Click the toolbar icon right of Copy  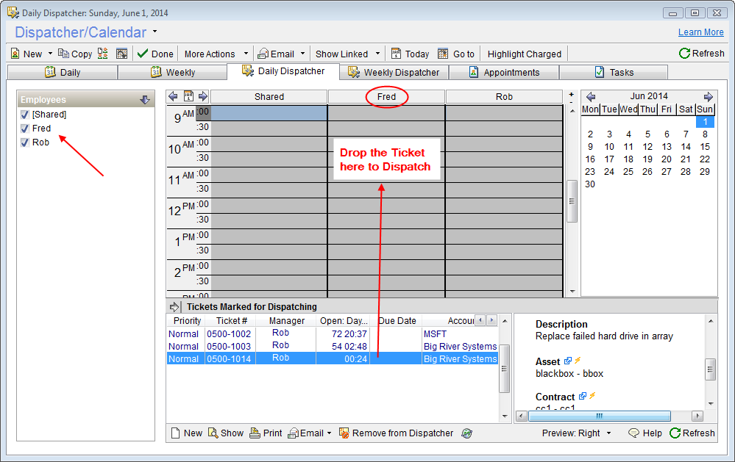[103, 54]
